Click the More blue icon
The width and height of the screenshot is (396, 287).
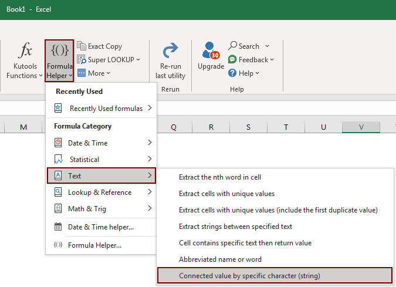[82, 73]
